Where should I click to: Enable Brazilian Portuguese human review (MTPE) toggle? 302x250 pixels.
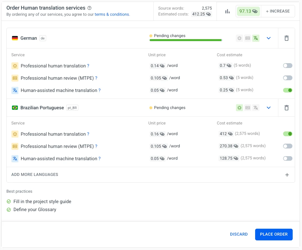[288, 146]
